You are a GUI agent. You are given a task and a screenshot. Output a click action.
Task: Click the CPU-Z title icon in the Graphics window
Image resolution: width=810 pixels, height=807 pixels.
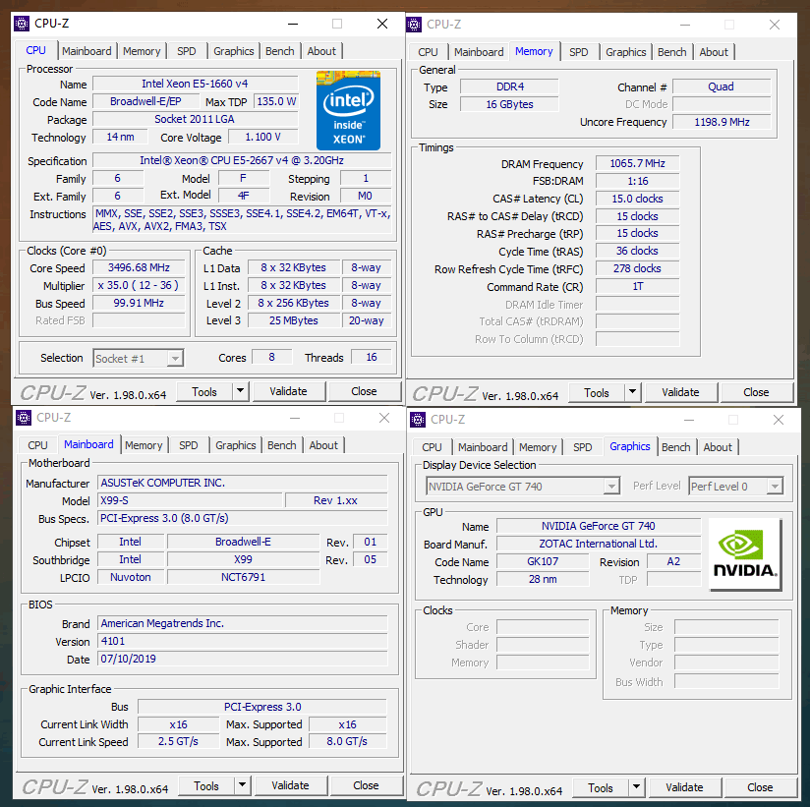(418, 420)
